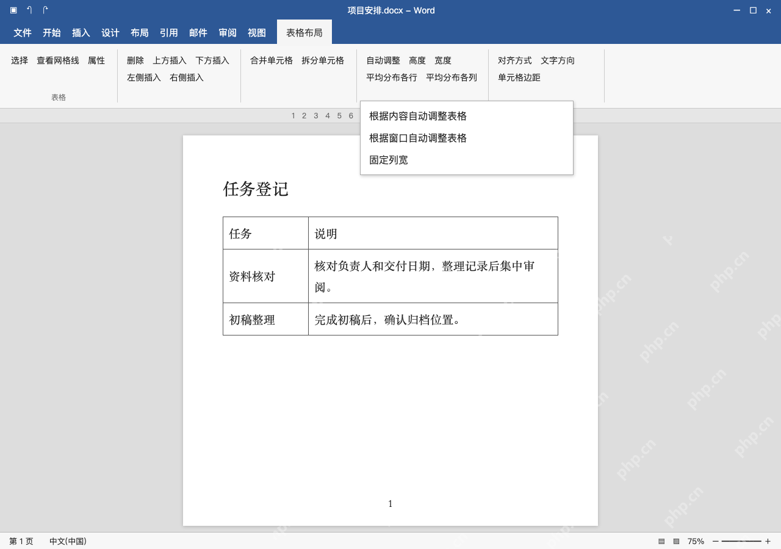
Task: Click 拆分单元格
Action: [323, 60]
